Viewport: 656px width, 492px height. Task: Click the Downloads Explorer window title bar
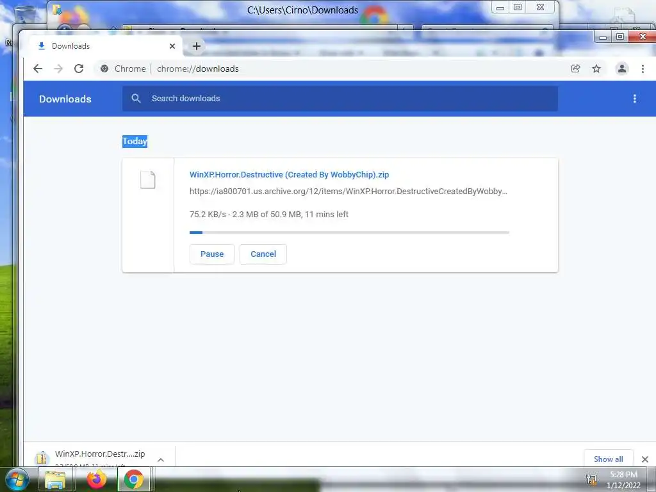pos(302,10)
